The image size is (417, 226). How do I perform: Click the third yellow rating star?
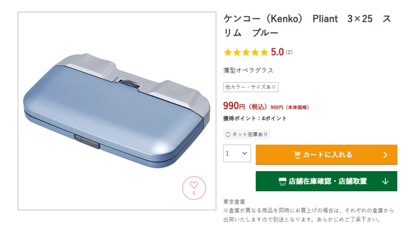pos(246,52)
